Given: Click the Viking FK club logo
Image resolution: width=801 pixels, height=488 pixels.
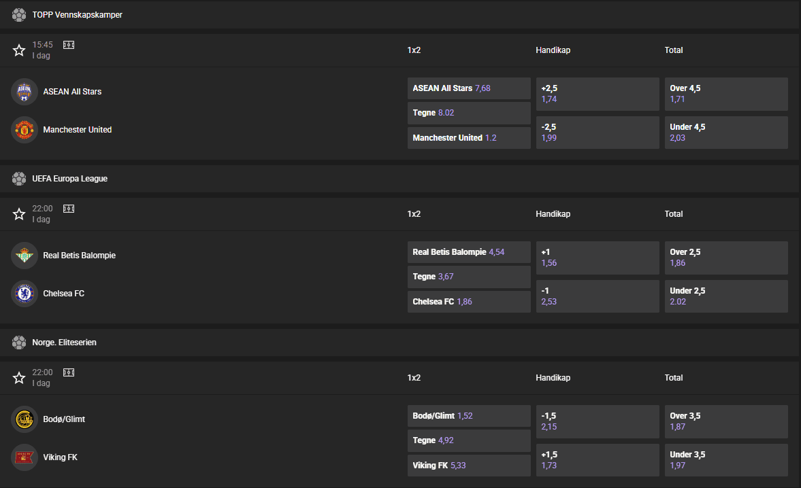Looking at the screenshot, I should [24, 457].
